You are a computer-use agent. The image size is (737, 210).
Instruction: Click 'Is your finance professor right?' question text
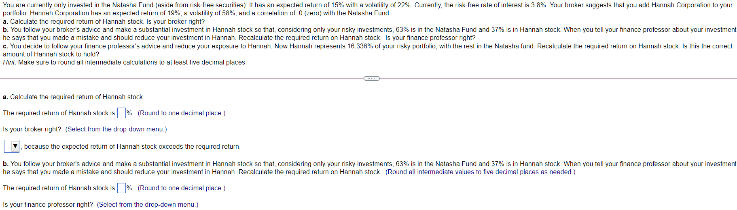(x=48, y=205)
